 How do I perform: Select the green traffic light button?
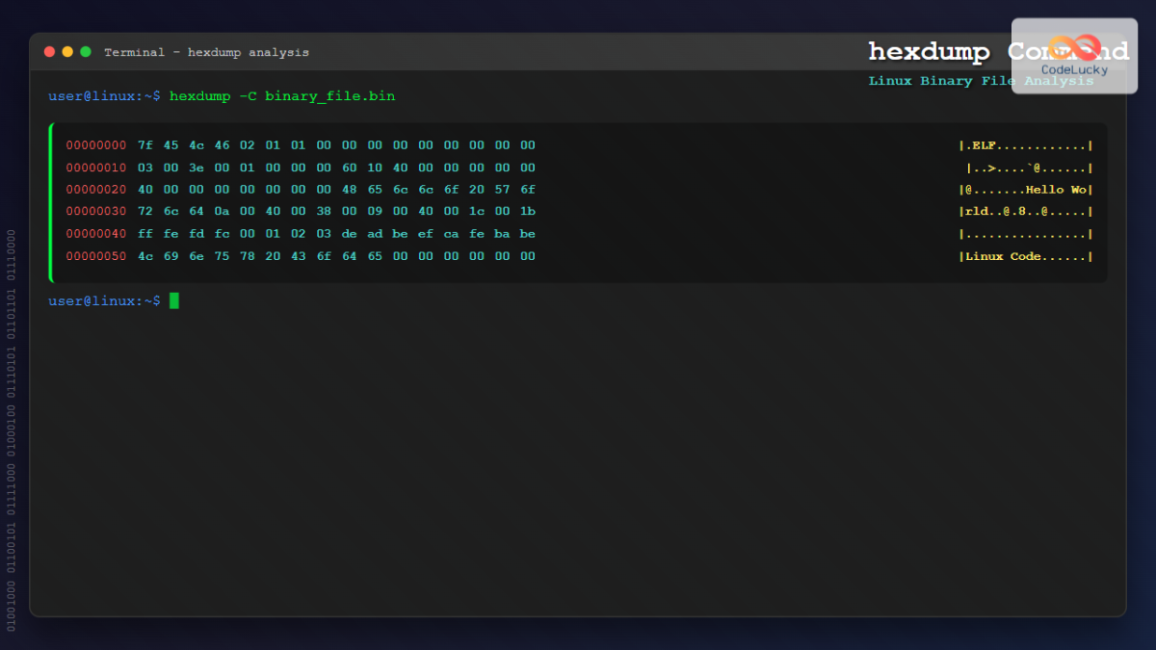tap(85, 52)
